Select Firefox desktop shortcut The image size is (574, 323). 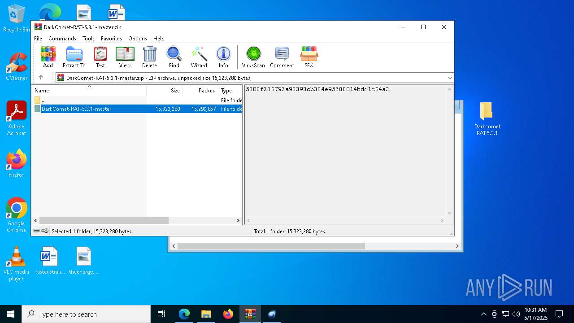pyautogui.click(x=17, y=164)
